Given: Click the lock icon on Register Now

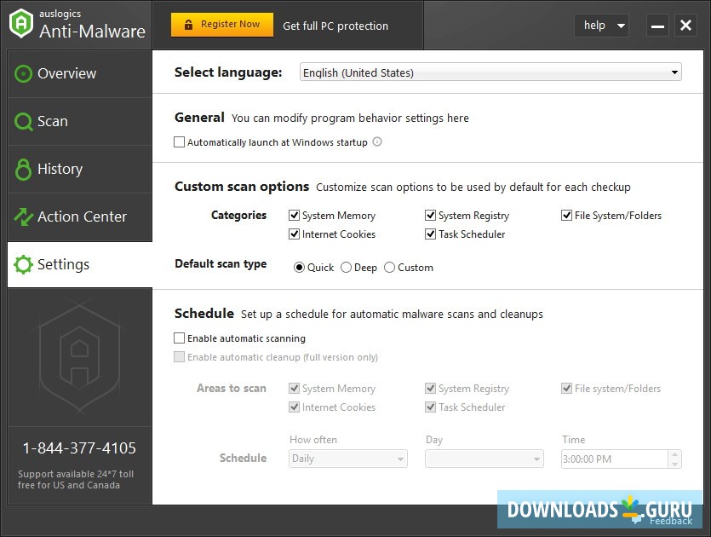Looking at the screenshot, I should (189, 25).
